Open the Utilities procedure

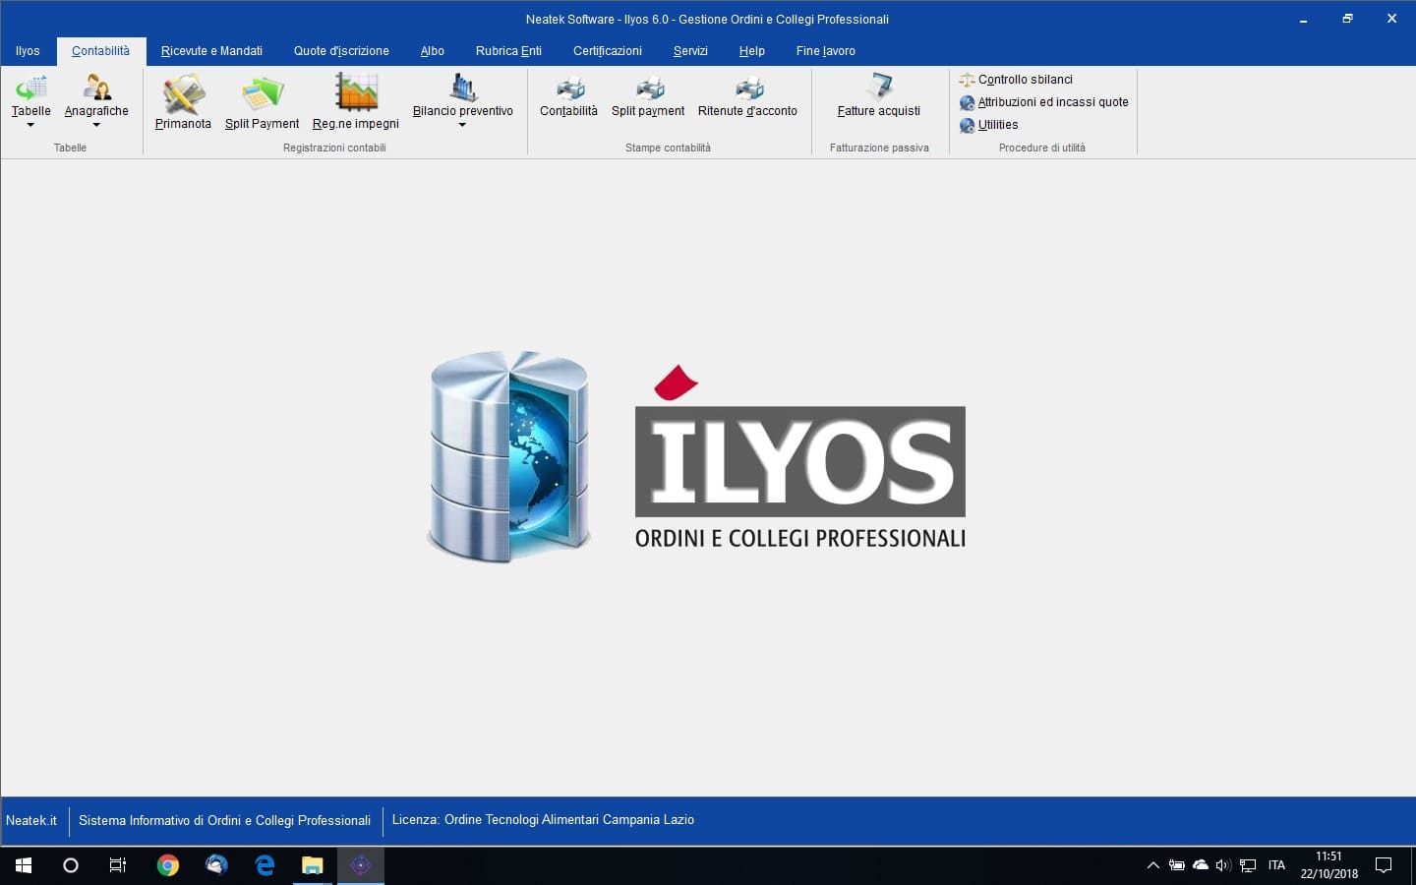tap(988, 125)
